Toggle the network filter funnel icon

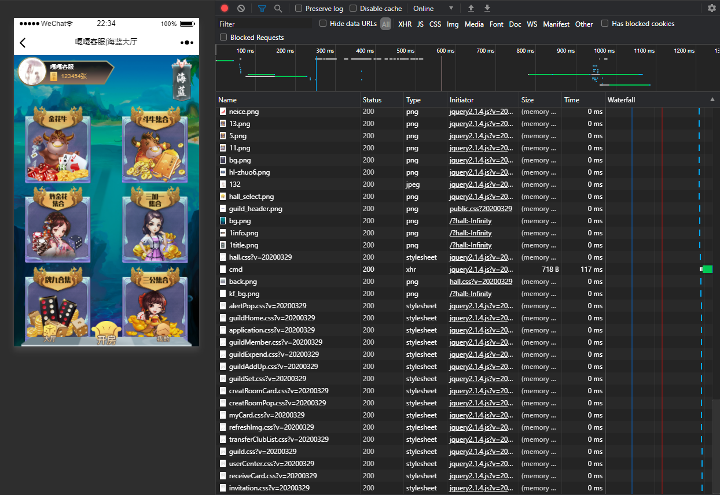262,8
